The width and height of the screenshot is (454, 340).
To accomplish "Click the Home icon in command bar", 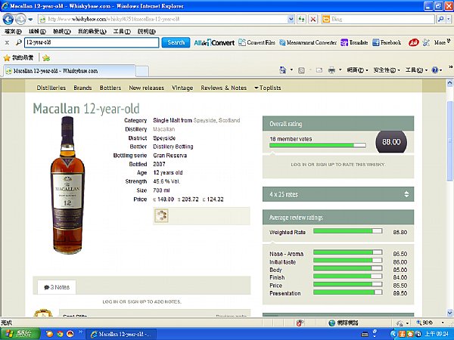I will [282, 70].
